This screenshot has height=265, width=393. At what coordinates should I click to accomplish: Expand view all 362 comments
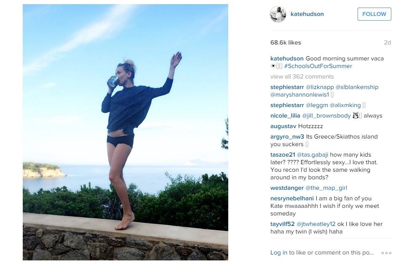[302, 76]
